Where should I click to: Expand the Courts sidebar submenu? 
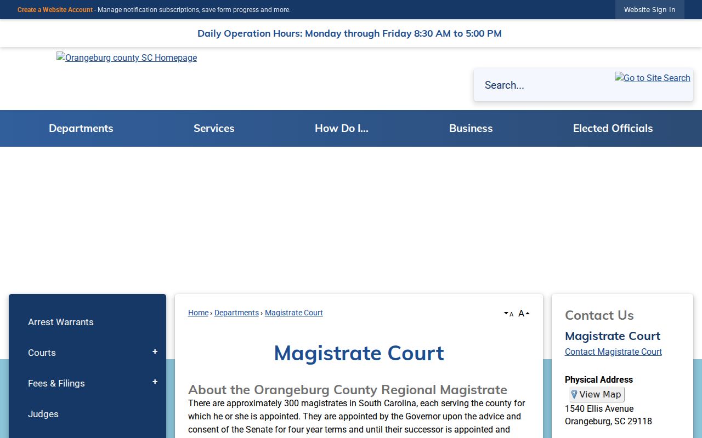tap(155, 352)
